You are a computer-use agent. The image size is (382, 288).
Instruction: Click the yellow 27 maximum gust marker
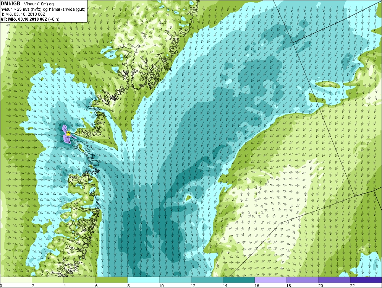pos(68,133)
